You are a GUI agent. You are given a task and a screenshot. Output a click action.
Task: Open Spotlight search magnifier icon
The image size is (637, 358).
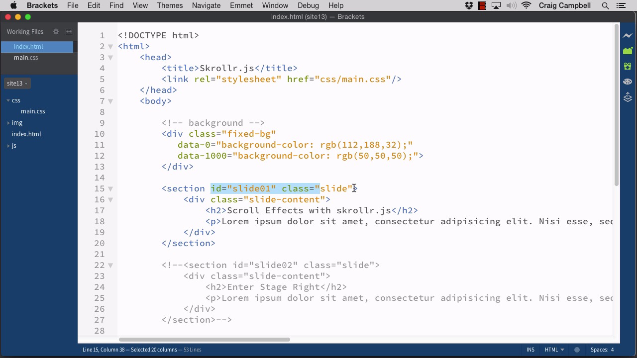[x=605, y=5]
